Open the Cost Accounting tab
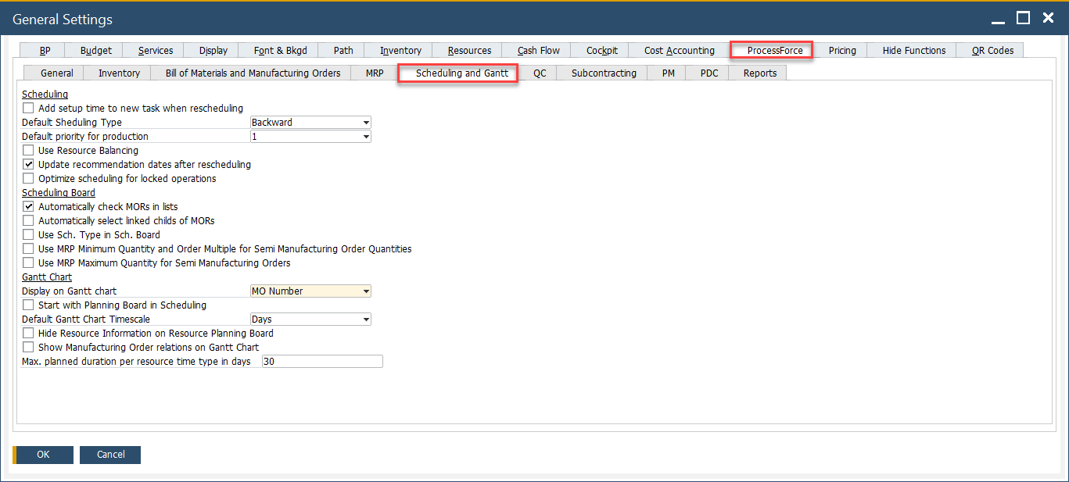Image resolution: width=1069 pixels, height=482 pixels. click(x=678, y=49)
